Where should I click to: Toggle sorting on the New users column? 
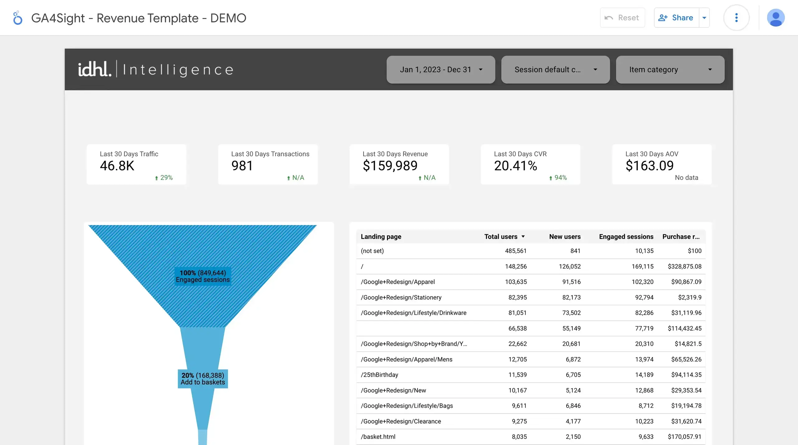[x=565, y=236]
